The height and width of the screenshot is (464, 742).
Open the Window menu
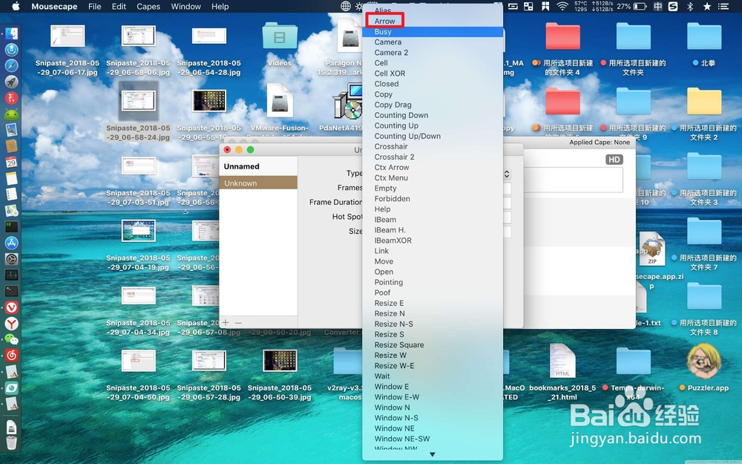[x=186, y=6]
